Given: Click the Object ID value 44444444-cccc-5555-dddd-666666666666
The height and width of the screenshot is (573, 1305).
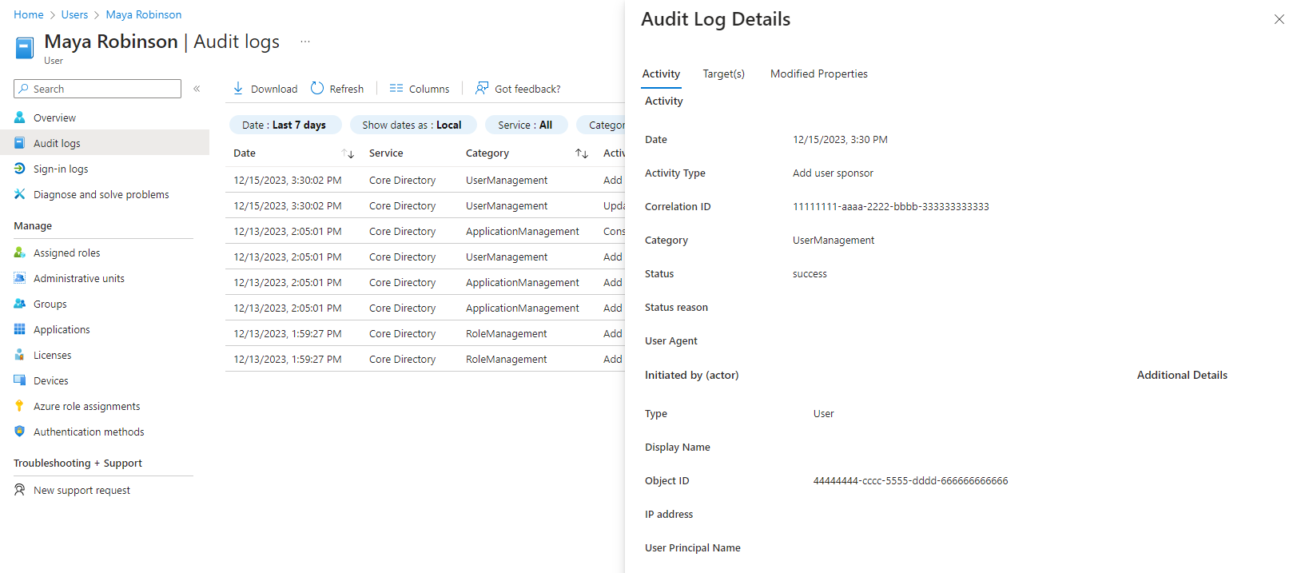Looking at the screenshot, I should coord(911,480).
